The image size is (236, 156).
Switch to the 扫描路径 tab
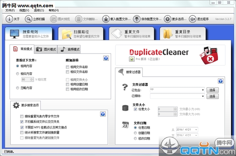(x=81, y=34)
